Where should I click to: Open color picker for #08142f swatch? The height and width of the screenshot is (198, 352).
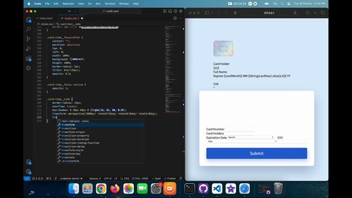pos(71,59)
